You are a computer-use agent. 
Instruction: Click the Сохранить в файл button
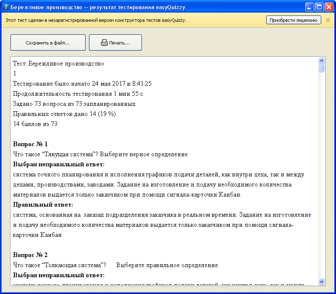click(x=48, y=43)
